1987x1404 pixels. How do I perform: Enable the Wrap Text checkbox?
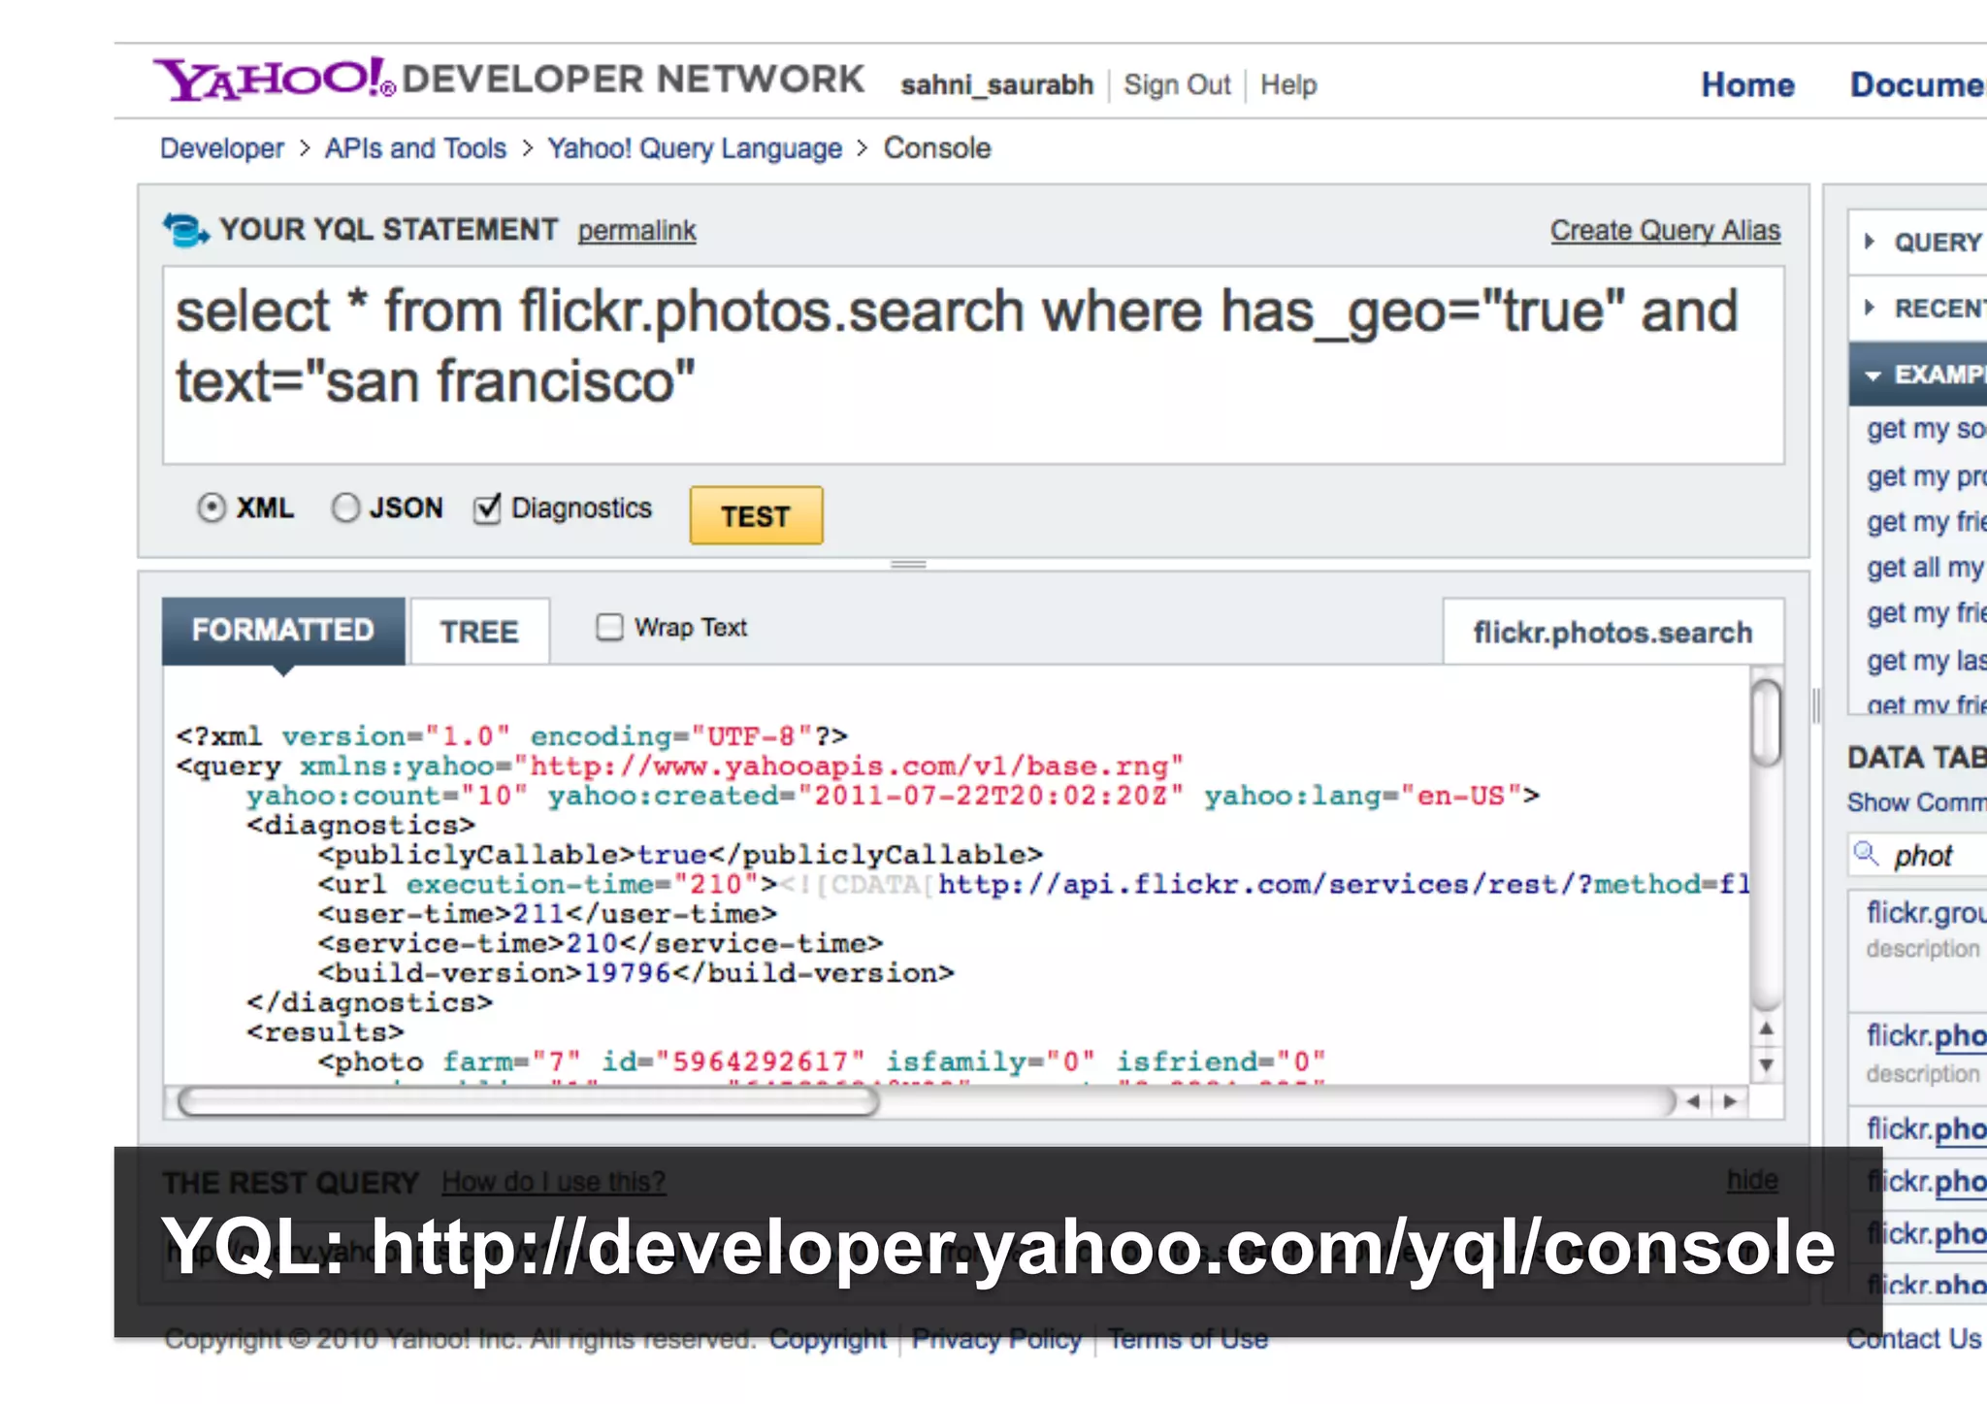[609, 627]
